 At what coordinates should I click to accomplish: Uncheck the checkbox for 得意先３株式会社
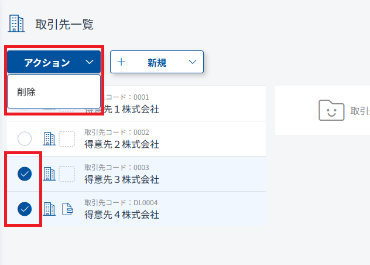click(x=25, y=174)
